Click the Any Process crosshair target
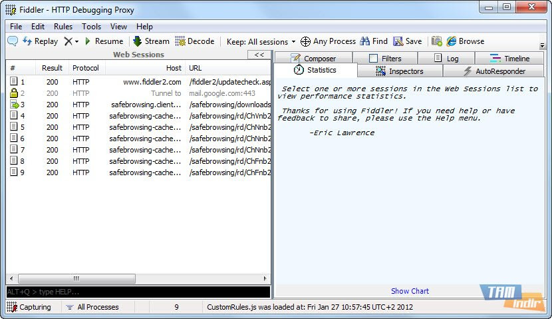The image size is (552, 319). tap(328, 41)
